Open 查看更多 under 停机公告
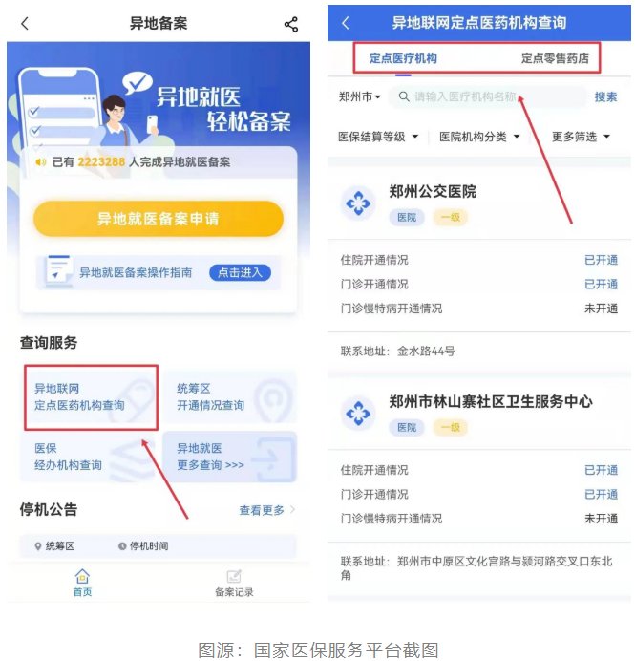 (266, 510)
